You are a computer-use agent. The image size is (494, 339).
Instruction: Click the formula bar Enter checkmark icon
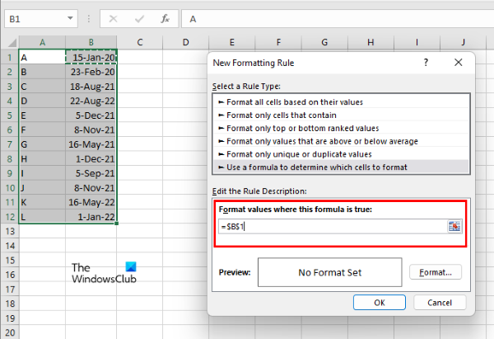tap(139, 17)
